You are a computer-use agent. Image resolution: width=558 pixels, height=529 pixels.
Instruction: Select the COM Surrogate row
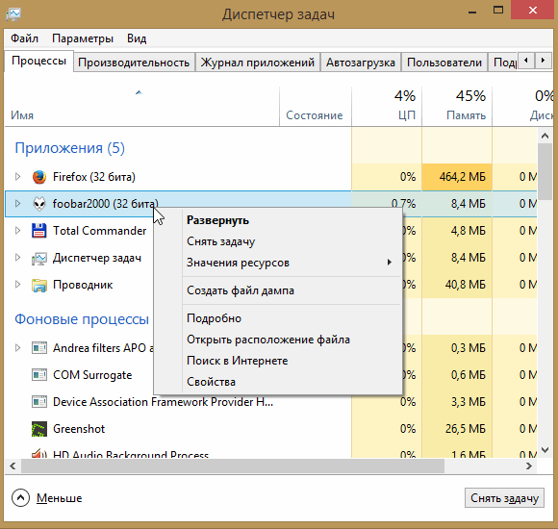[x=270, y=374]
